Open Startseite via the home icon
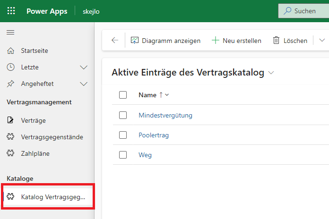 pos(10,51)
